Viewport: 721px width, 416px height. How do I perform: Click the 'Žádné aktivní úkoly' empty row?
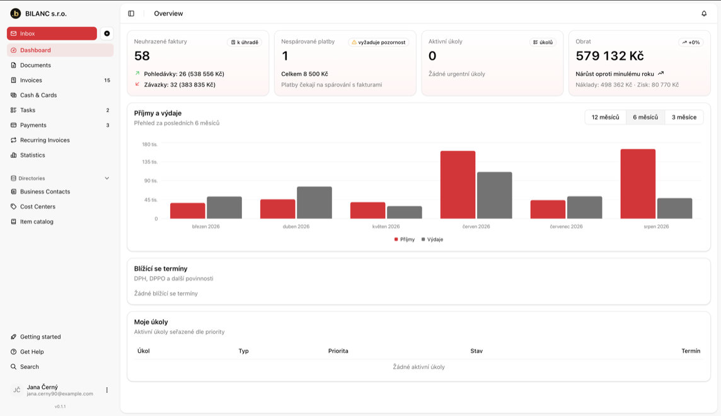coord(418,367)
